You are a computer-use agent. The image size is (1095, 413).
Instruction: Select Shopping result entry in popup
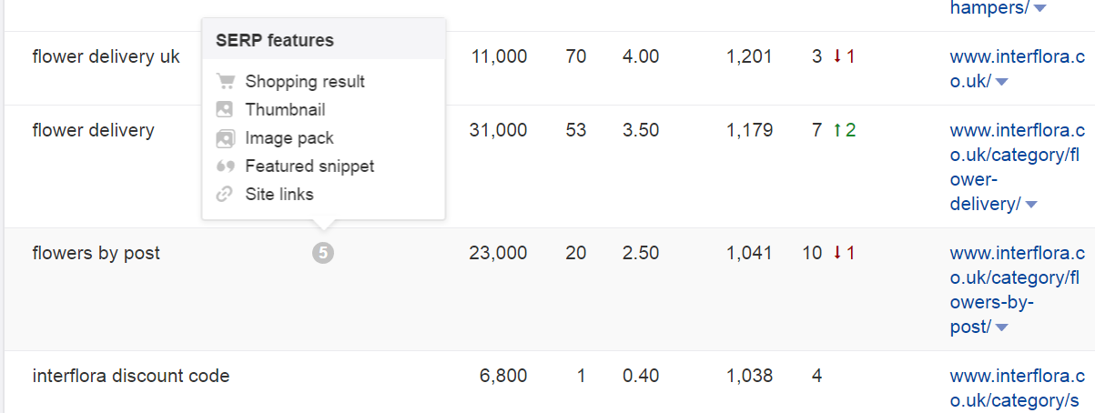(x=305, y=82)
